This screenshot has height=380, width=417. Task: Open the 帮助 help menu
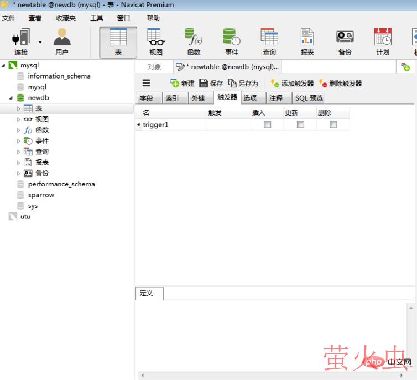(153, 18)
